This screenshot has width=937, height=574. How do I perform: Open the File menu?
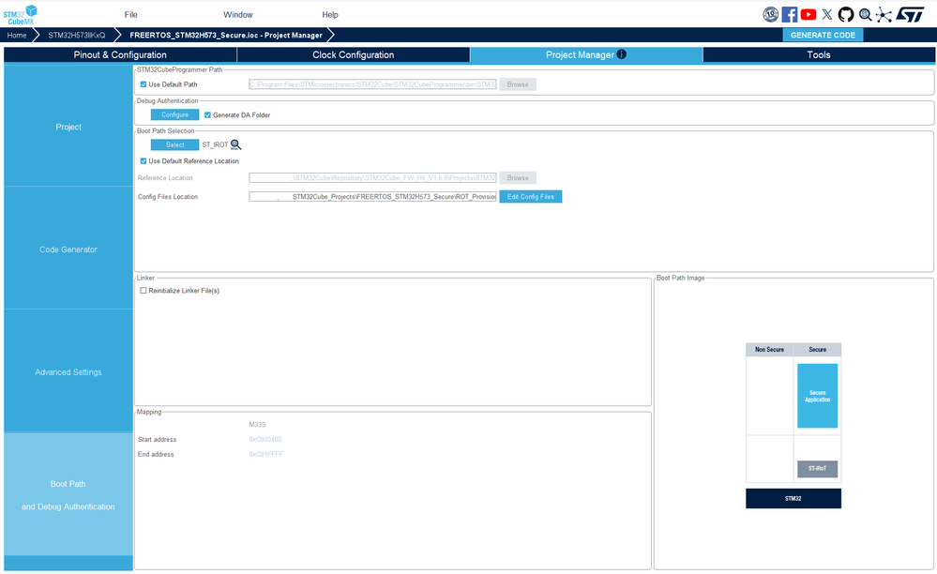click(x=131, y=14)
